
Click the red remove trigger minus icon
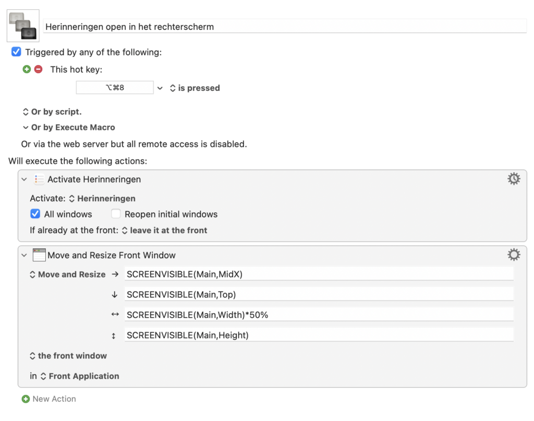coord(38,69)
